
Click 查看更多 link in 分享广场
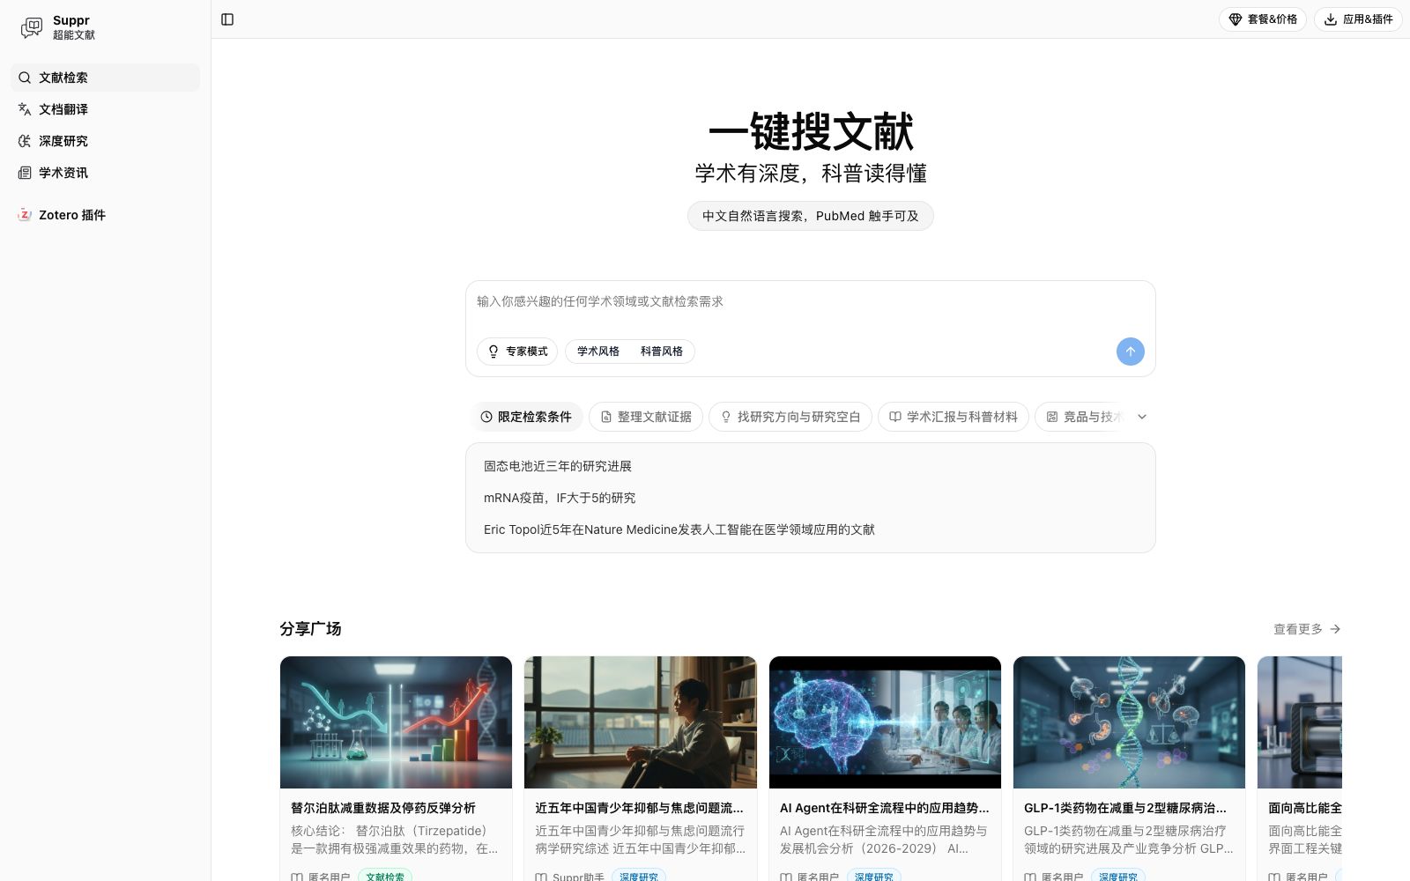[1307, 629]
